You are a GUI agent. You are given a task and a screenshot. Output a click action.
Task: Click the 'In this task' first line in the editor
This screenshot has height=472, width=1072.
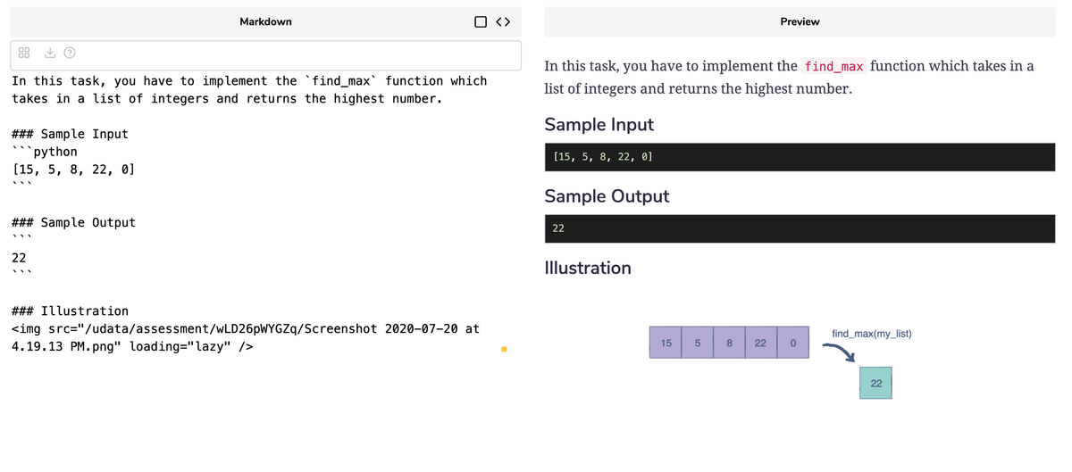click(249, 80)
